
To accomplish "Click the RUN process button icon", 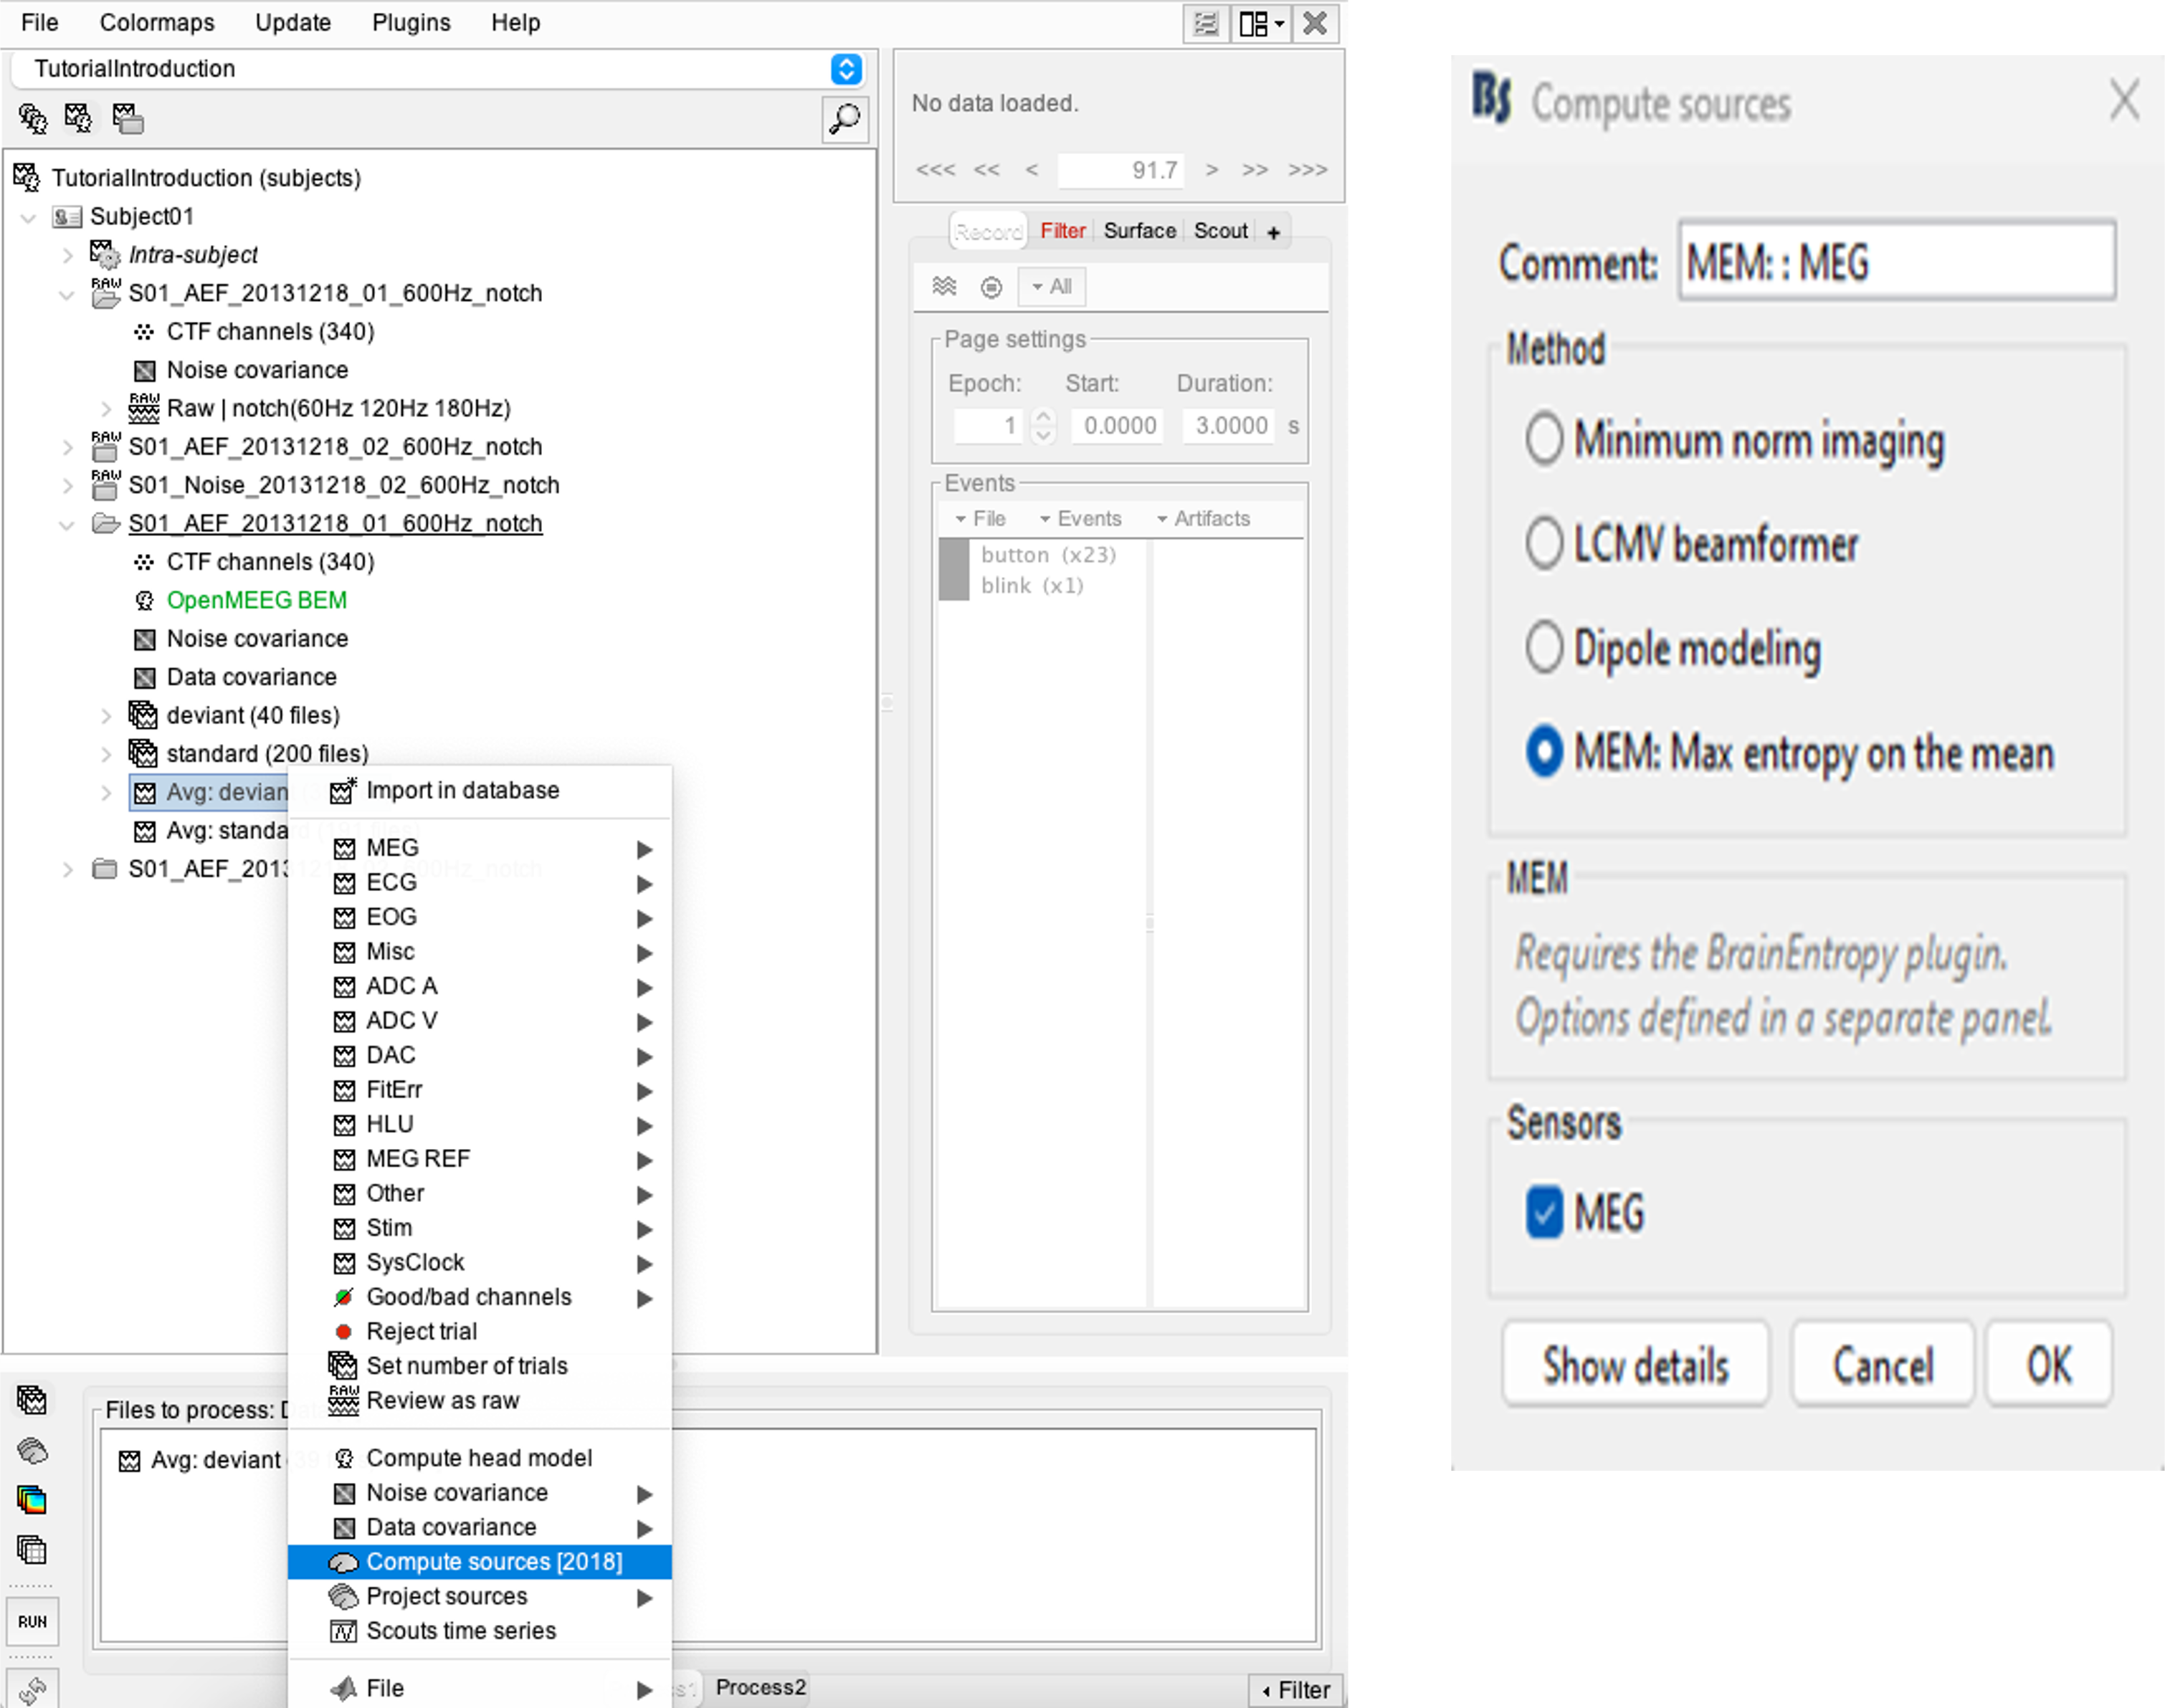I will 32,1621.
